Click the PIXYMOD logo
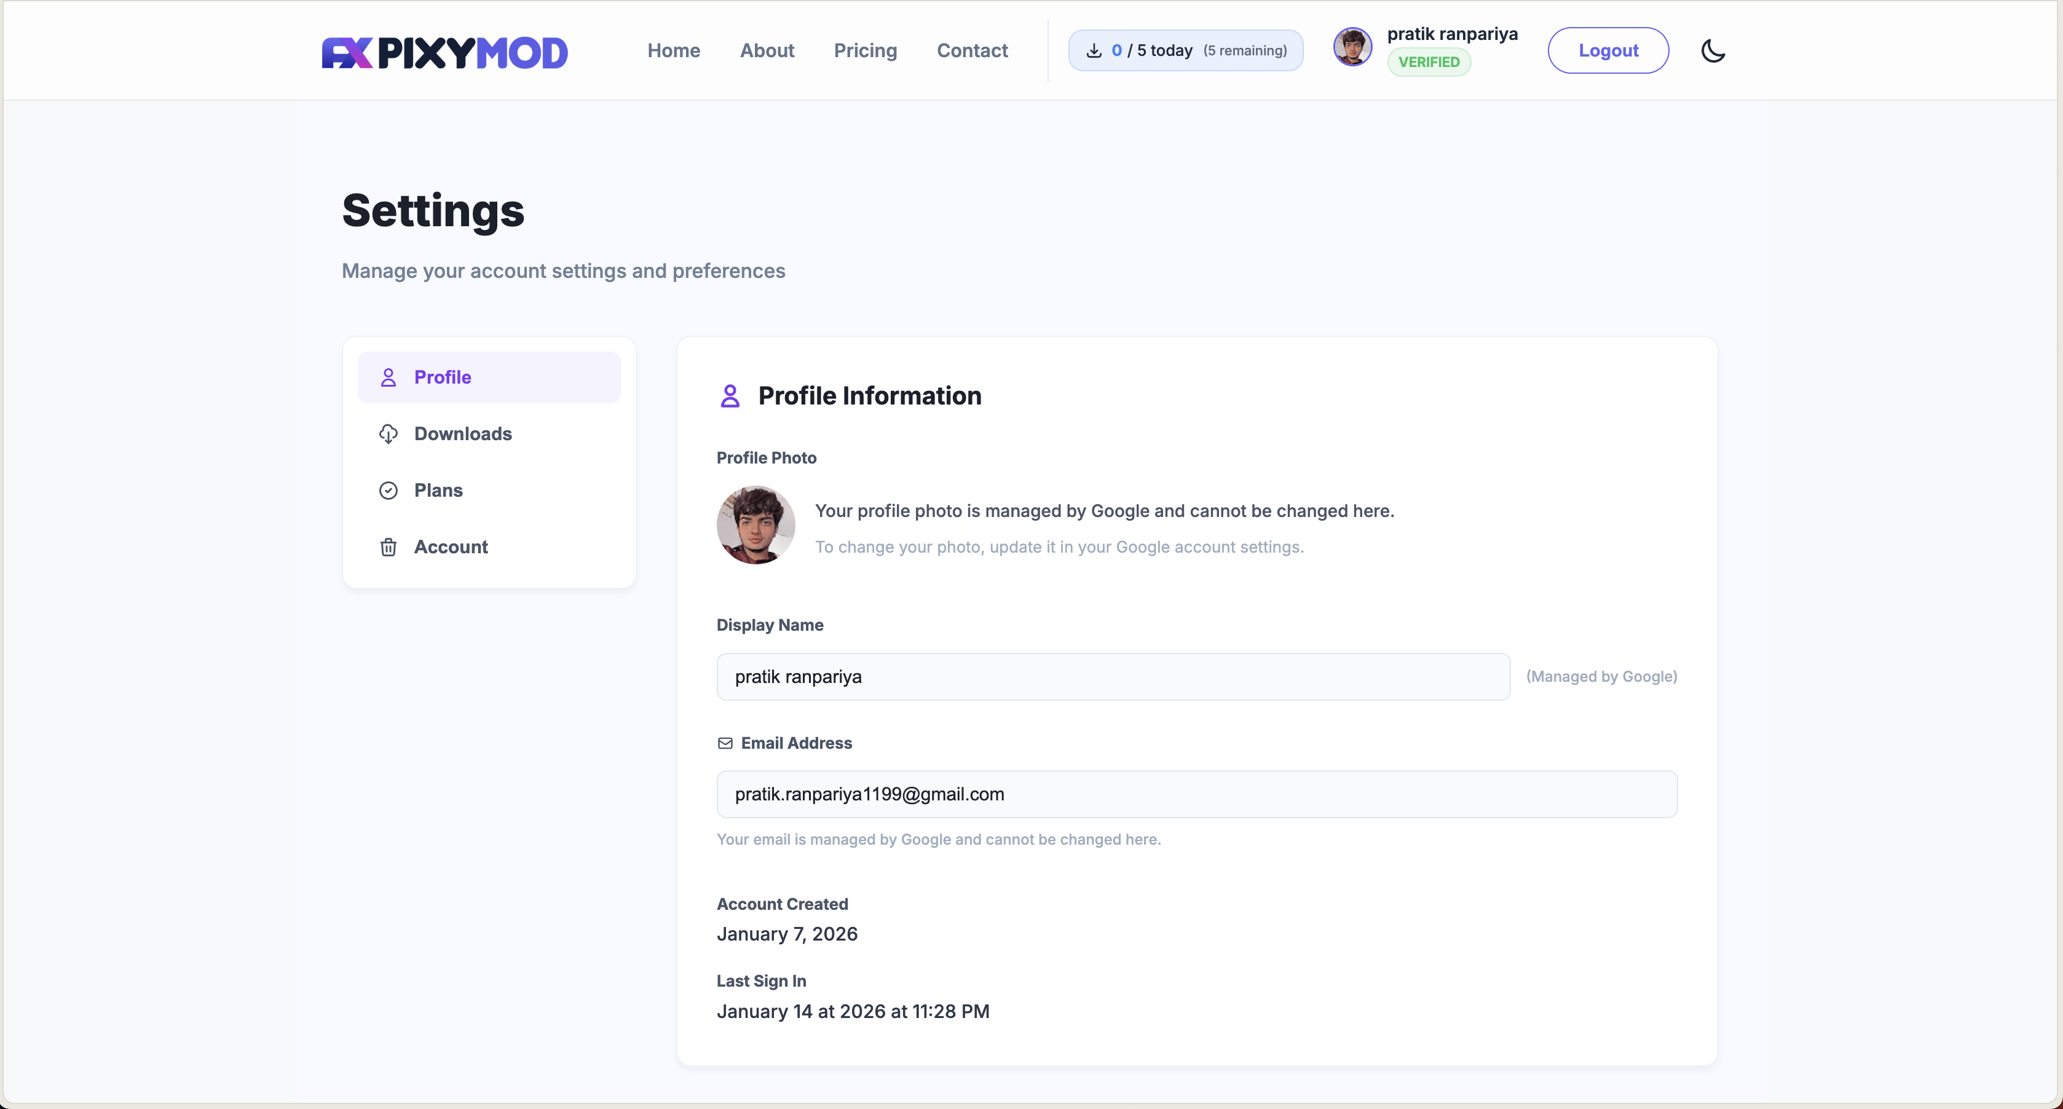This screenshot has height=1109, width=2063. tap(444, 51)
